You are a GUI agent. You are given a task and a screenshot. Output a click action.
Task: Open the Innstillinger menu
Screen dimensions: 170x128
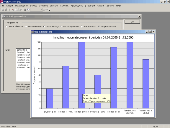90,6
